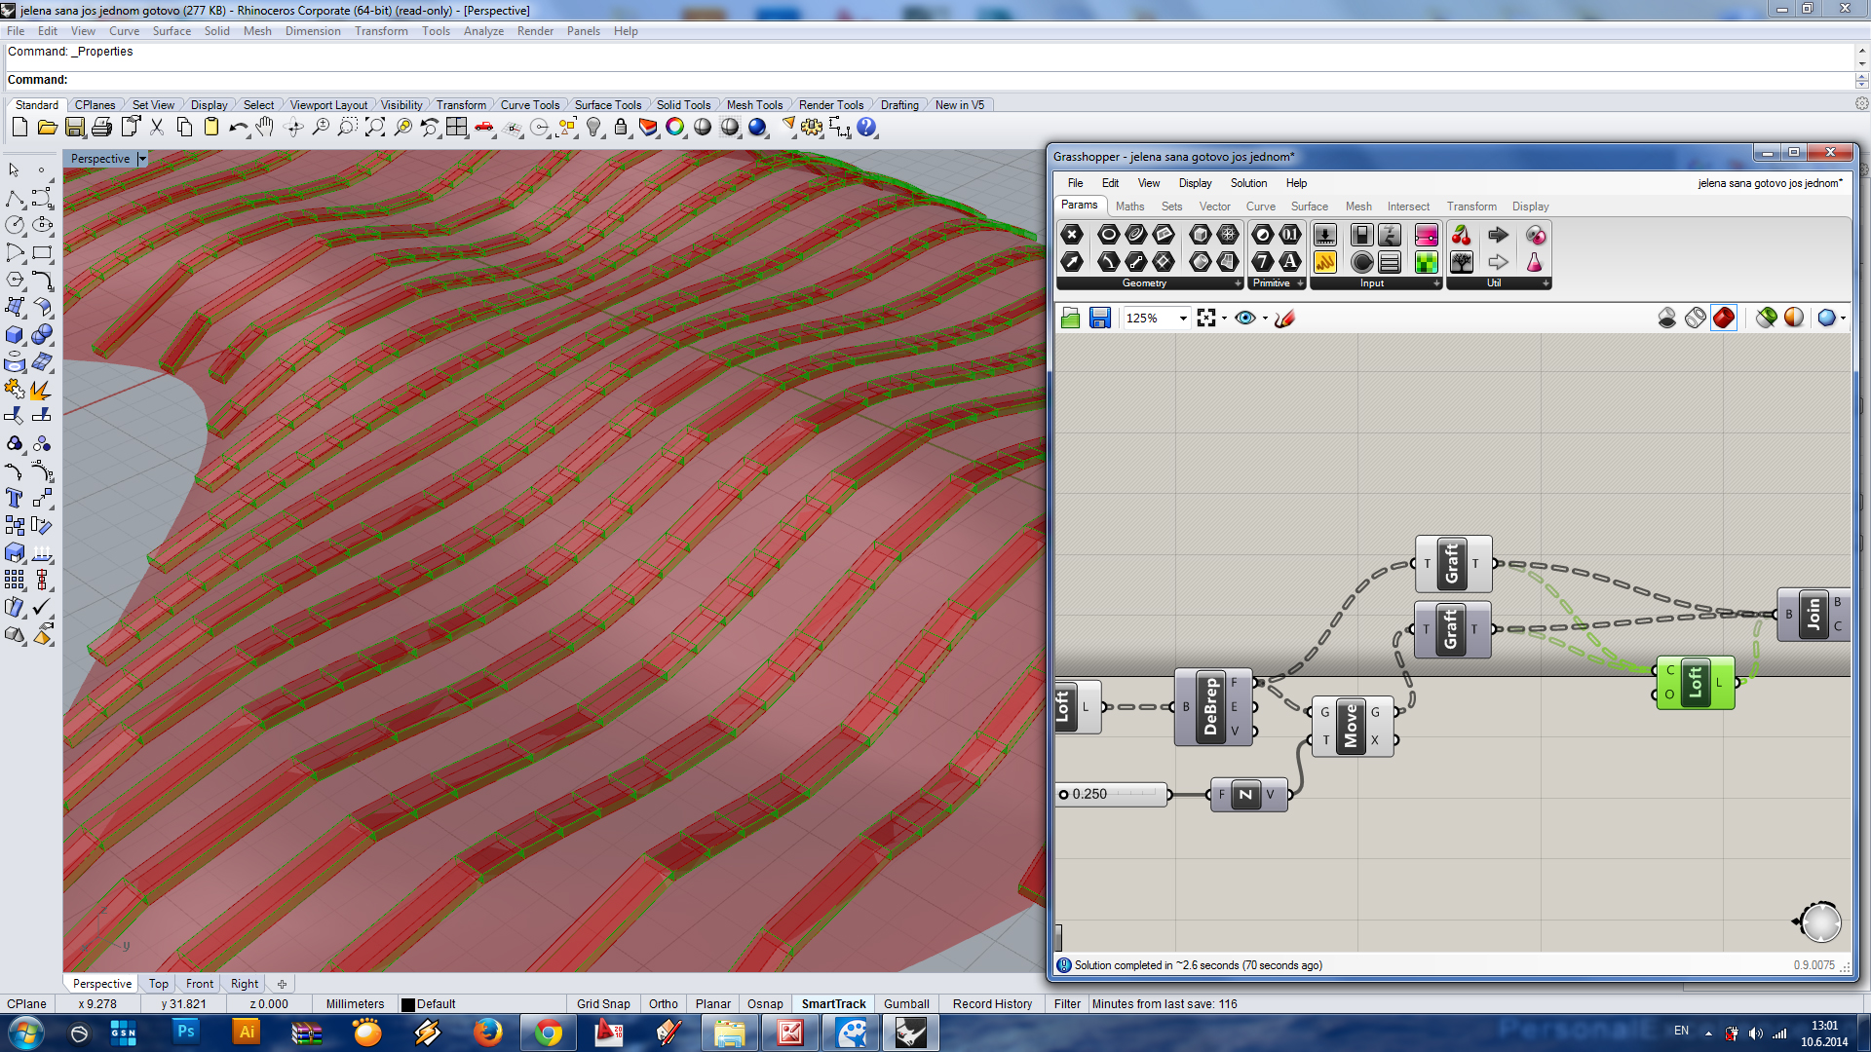Toggle Record History in status bar
Viewport: 1871px width, 1052px height.
[992, 1004]
